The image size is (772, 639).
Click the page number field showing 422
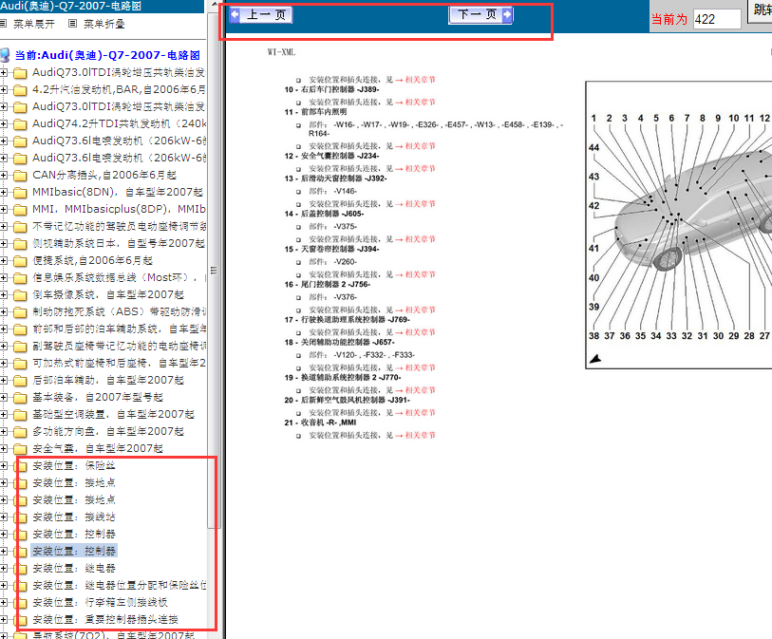click(x=717, y=19)
